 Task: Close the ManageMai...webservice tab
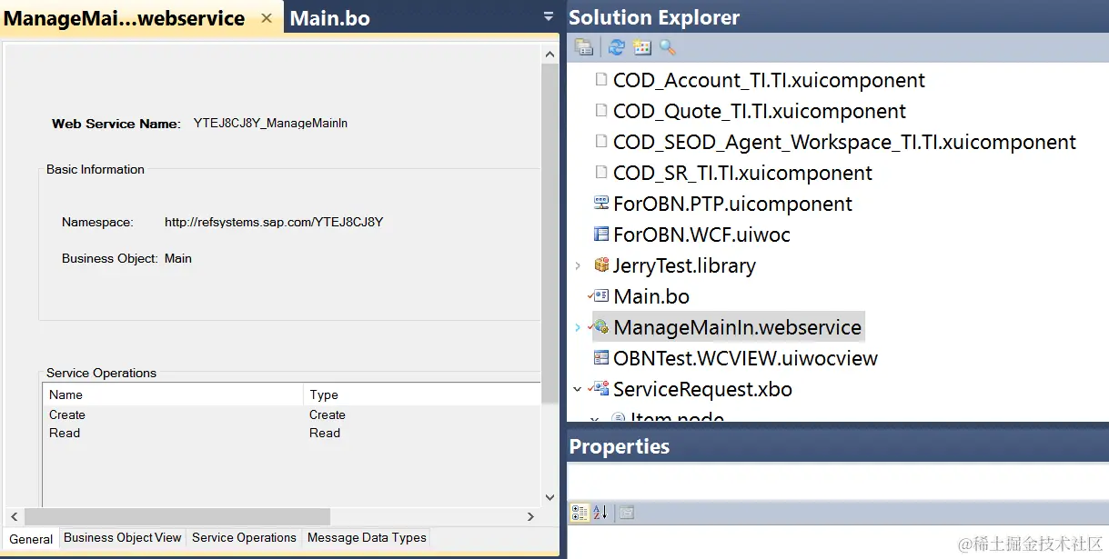(266, 18)
